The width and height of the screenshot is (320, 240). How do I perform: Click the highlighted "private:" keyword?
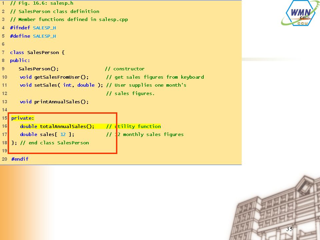click(x=23, y=118)
